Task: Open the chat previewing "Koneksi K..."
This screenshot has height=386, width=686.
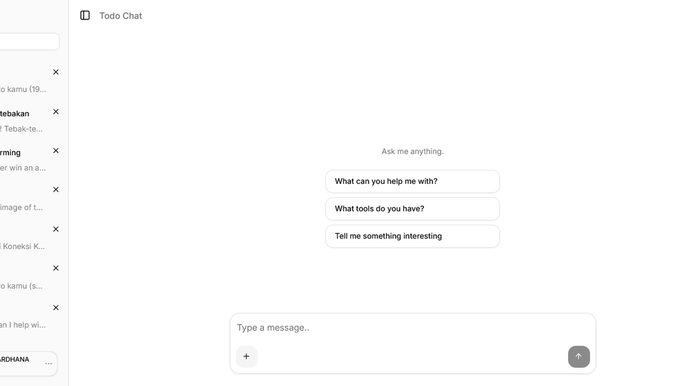Action: coord(21,239)
